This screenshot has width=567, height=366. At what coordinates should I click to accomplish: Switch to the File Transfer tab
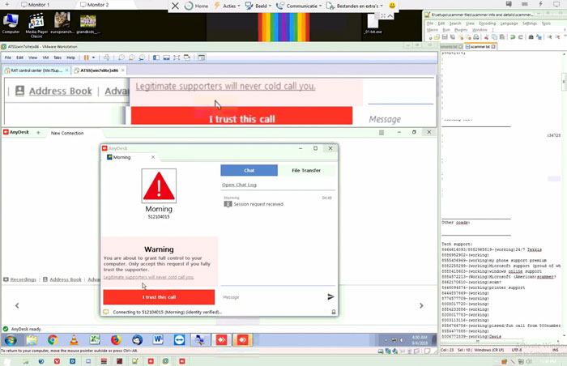(306, 170)
